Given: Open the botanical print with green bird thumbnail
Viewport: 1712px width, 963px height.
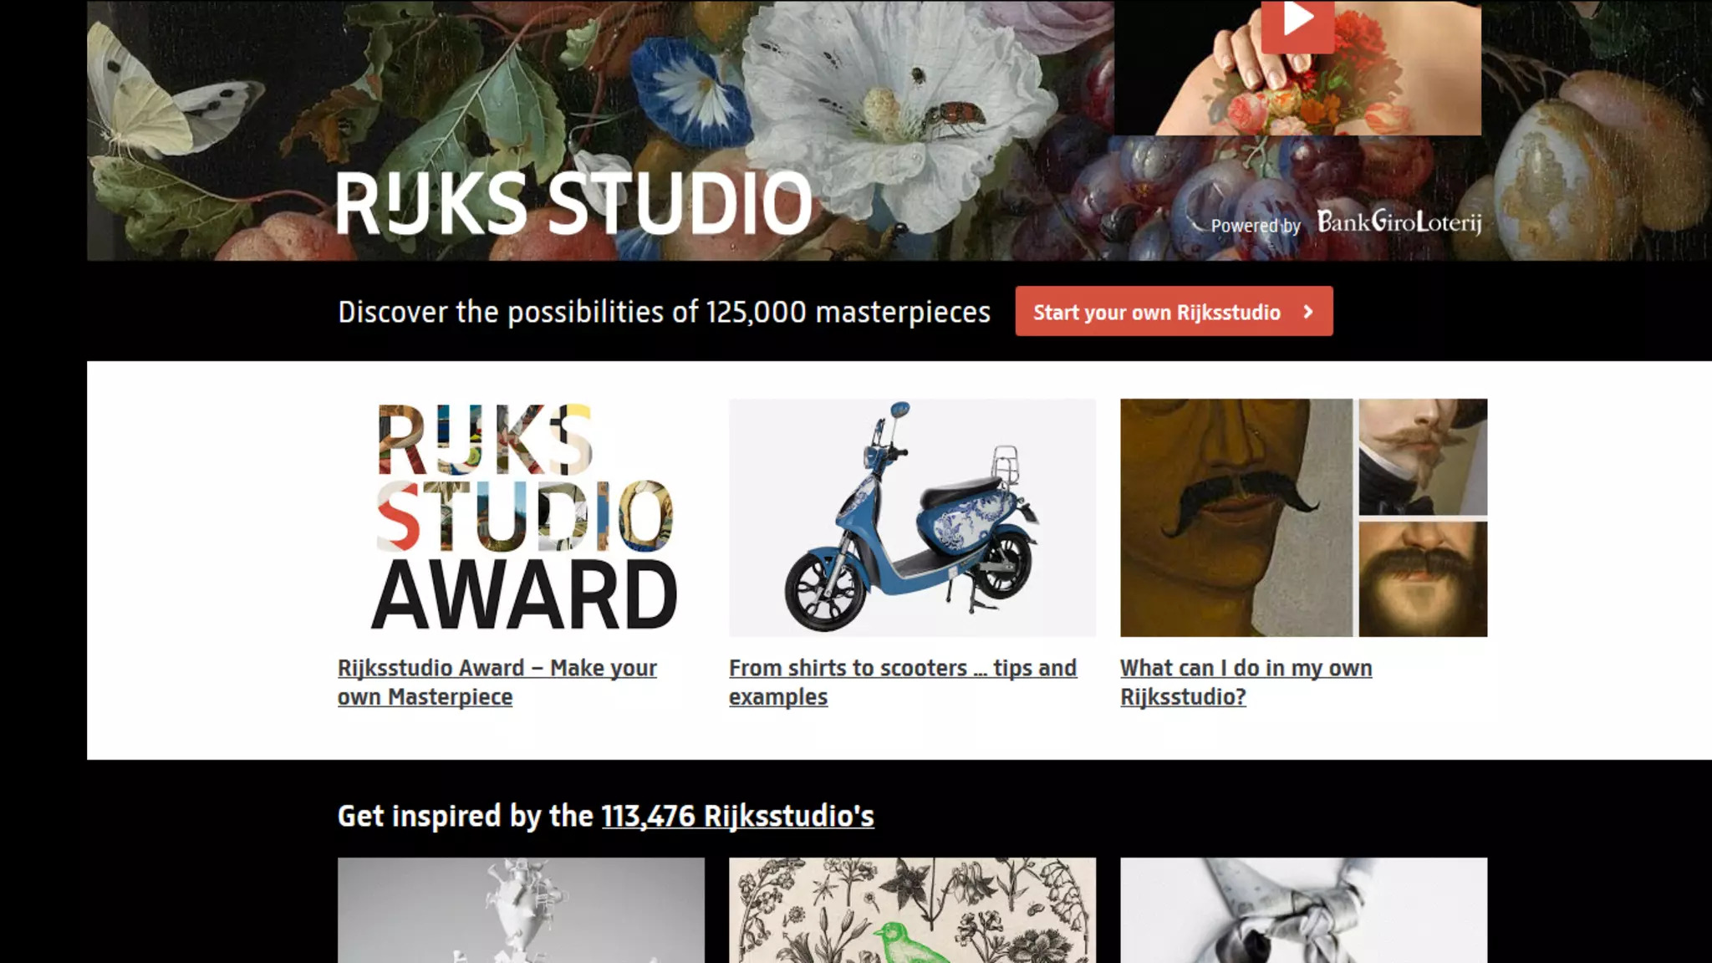Looking at the screenshot, I should (912, 910).
